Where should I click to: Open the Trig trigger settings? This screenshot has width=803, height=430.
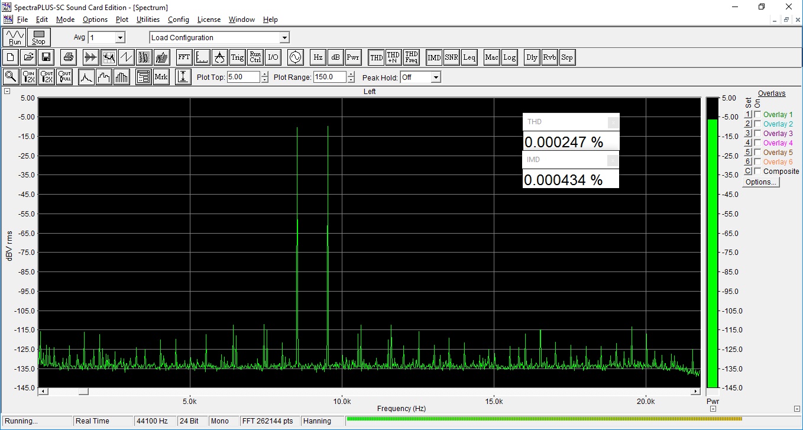(237, 57)
